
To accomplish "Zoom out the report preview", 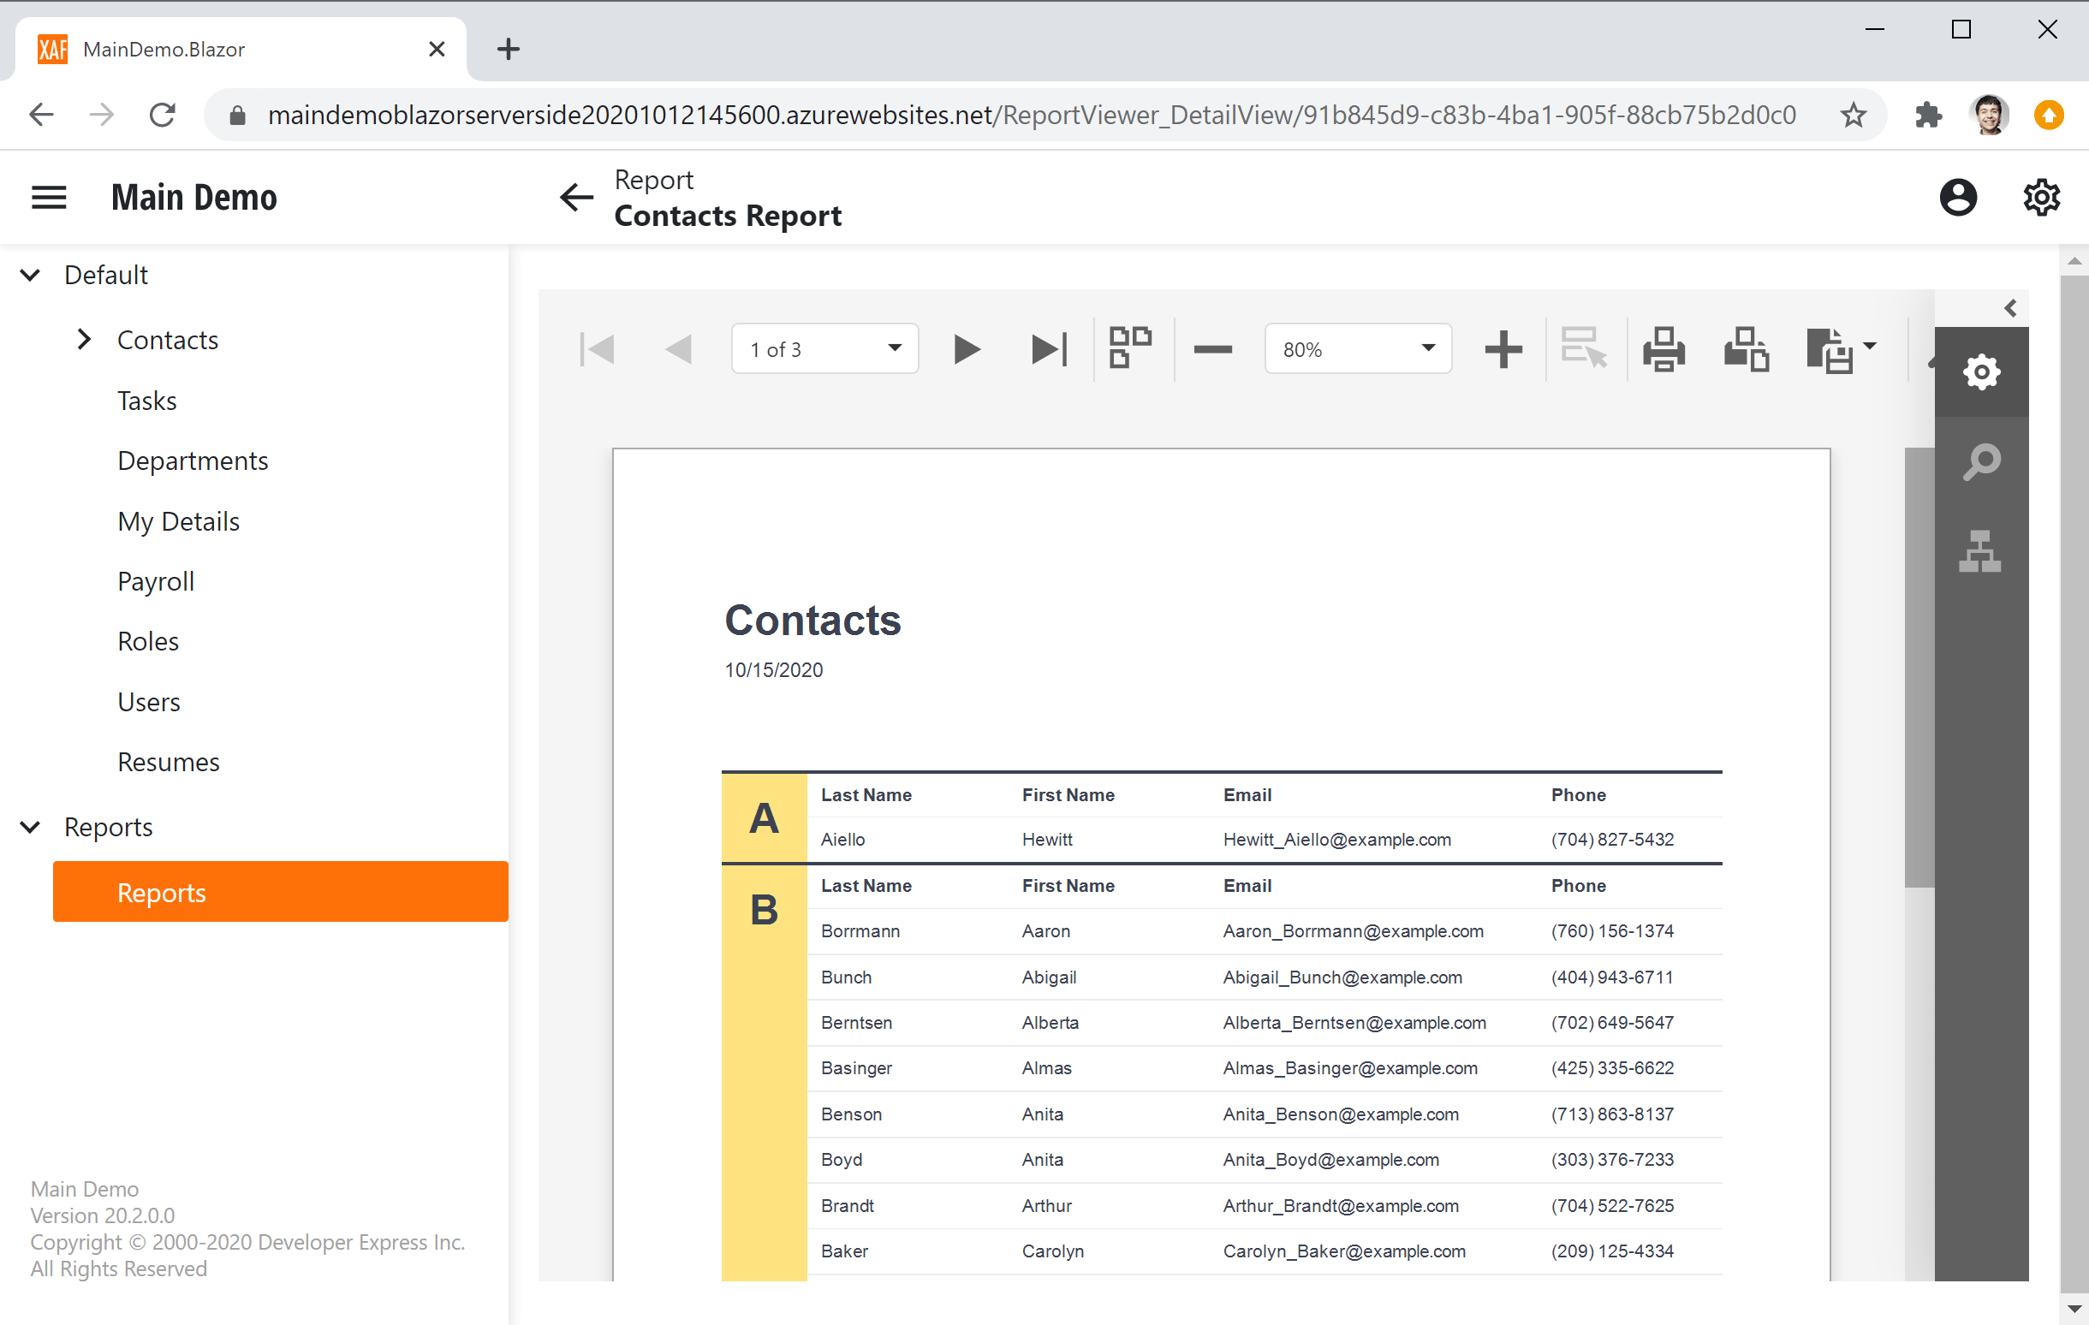I will tap(1213, 348).
